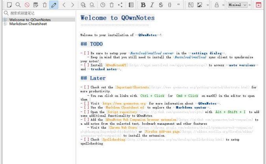
Task: Apply italic formatting with the I icon
Action: tap(152, 5)
